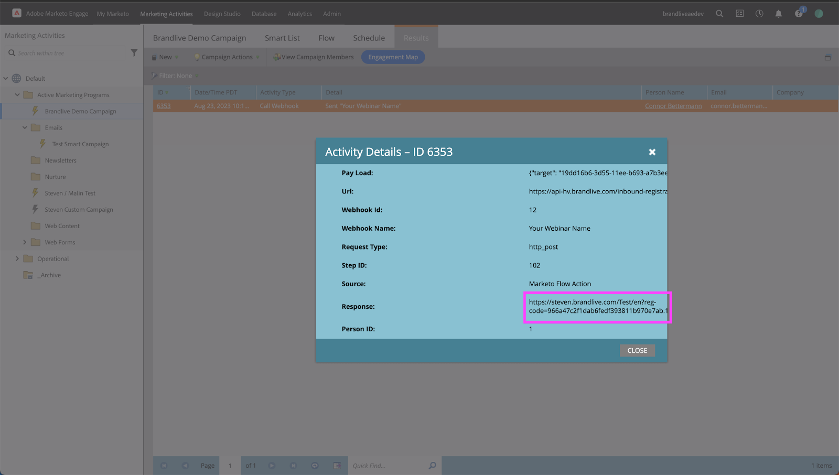Select Steven / Malin Test in tree
Screen dimensions: 839x475
70,193
